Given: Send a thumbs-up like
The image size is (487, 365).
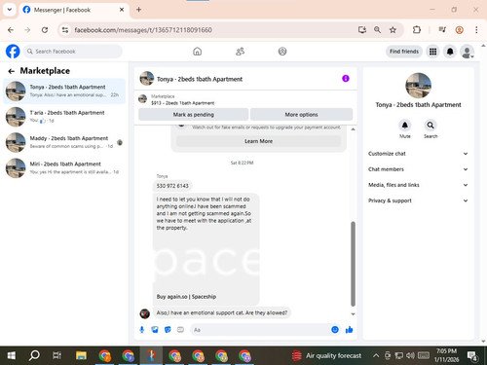Looking at the screenshot, I should click(x=350, y=330).
